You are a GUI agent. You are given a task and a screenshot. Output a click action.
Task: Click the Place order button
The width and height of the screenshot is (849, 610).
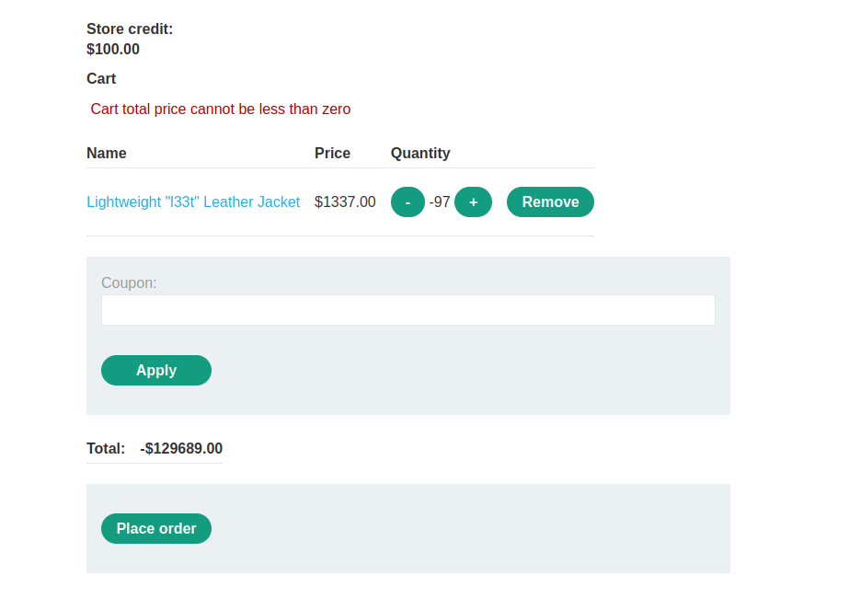[156, 529]
